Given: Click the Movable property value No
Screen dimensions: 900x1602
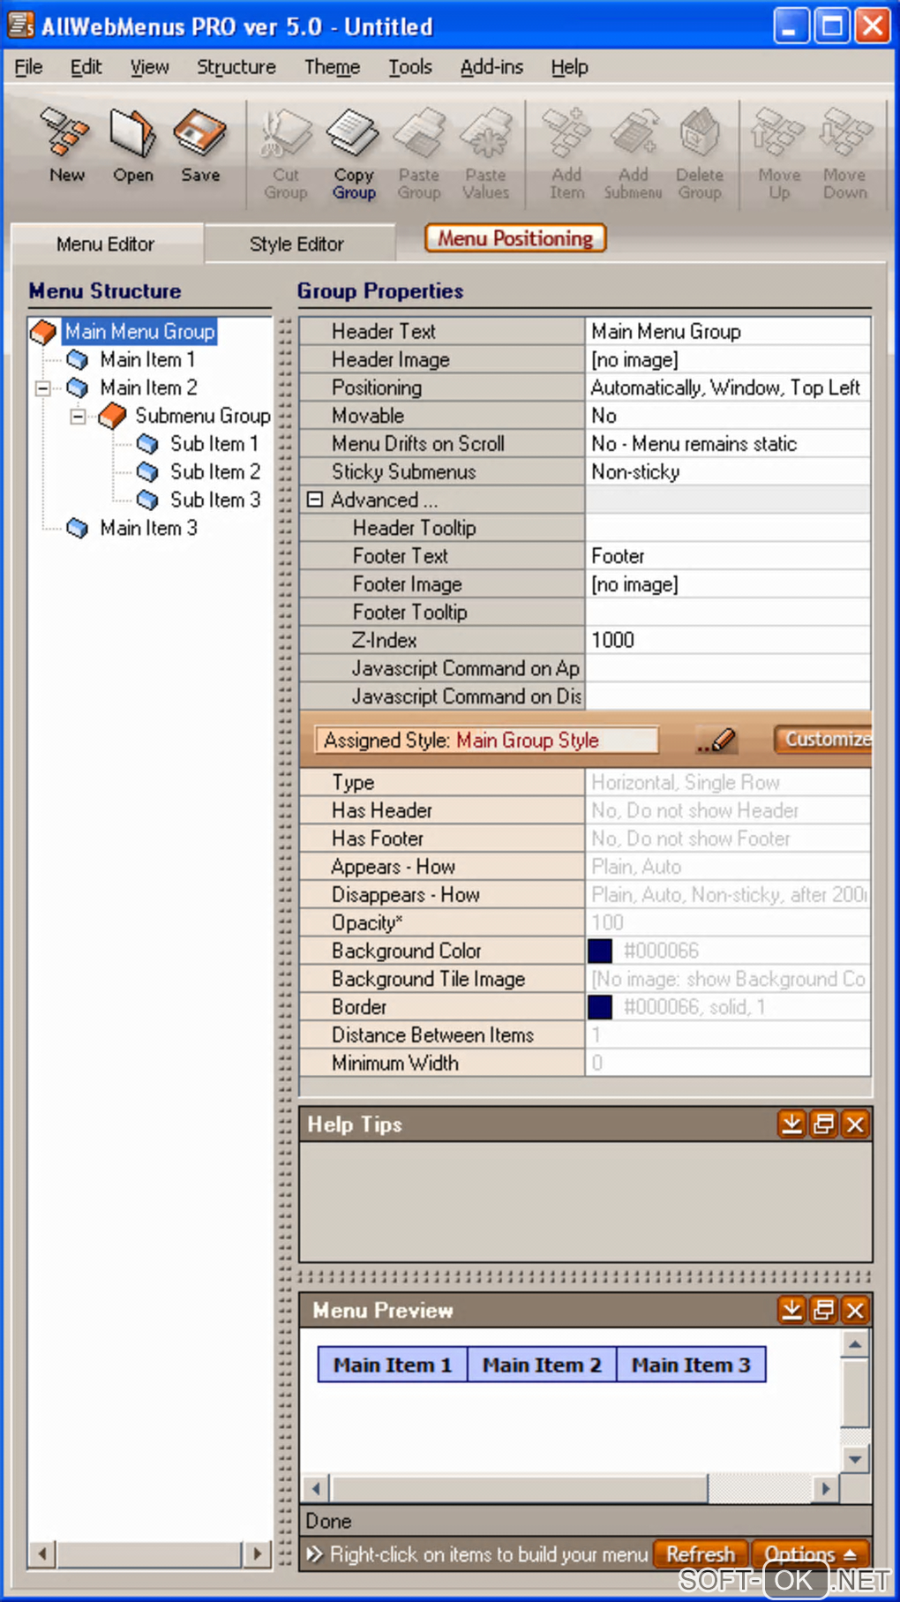Looking at the screenshot, I should [728, 416].
